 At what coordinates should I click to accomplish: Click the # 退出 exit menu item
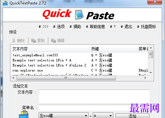[126, 27]
